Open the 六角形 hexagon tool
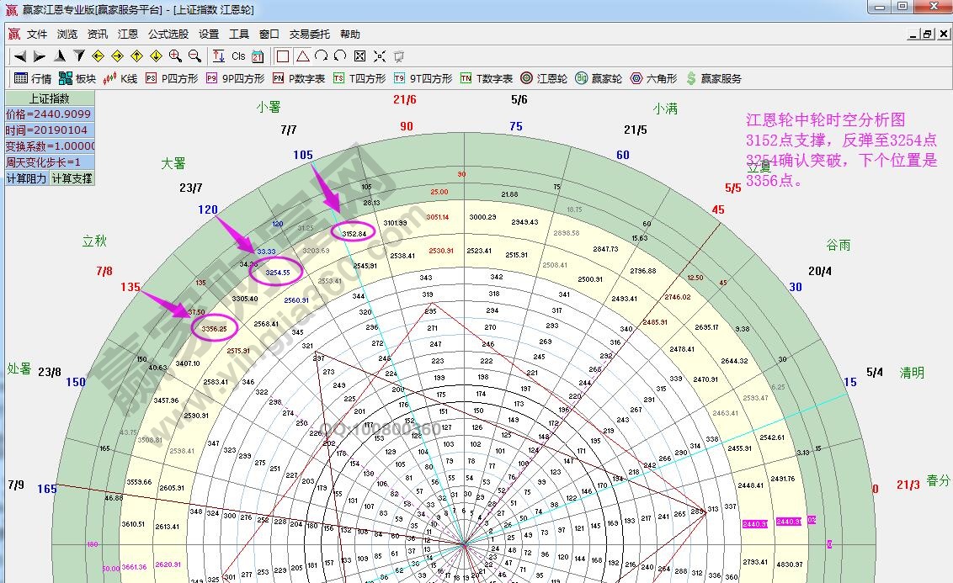Screen dimensions: 953x583 click(x=653, y=78)
